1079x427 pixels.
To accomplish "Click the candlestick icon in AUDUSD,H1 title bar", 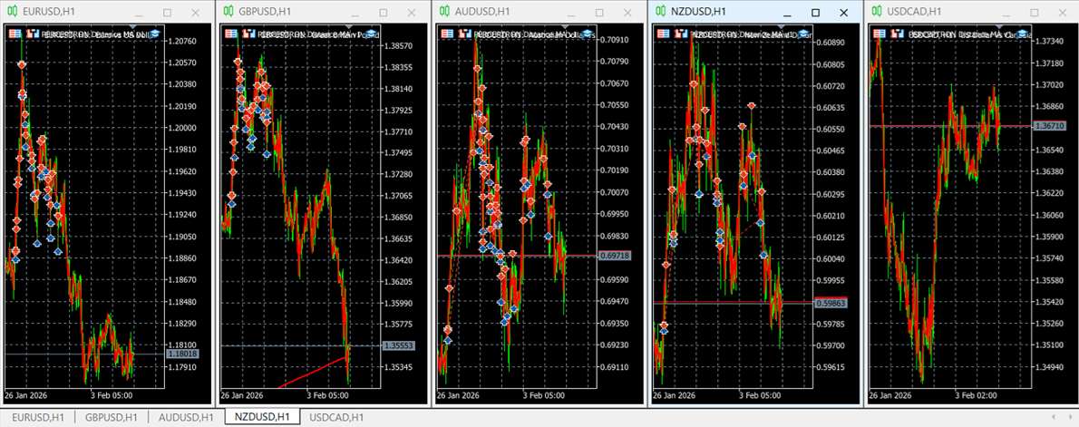I will click(x=445, y=11).
